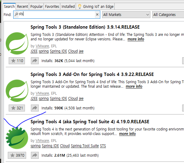Viewport: 184px width, 163px height.
Task: Switch to the Favorites tab
Action: click(x=52, y=6)
